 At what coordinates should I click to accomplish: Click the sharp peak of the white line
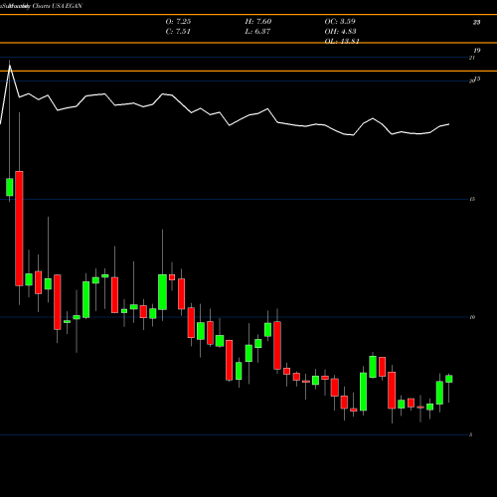click(10, 66)
